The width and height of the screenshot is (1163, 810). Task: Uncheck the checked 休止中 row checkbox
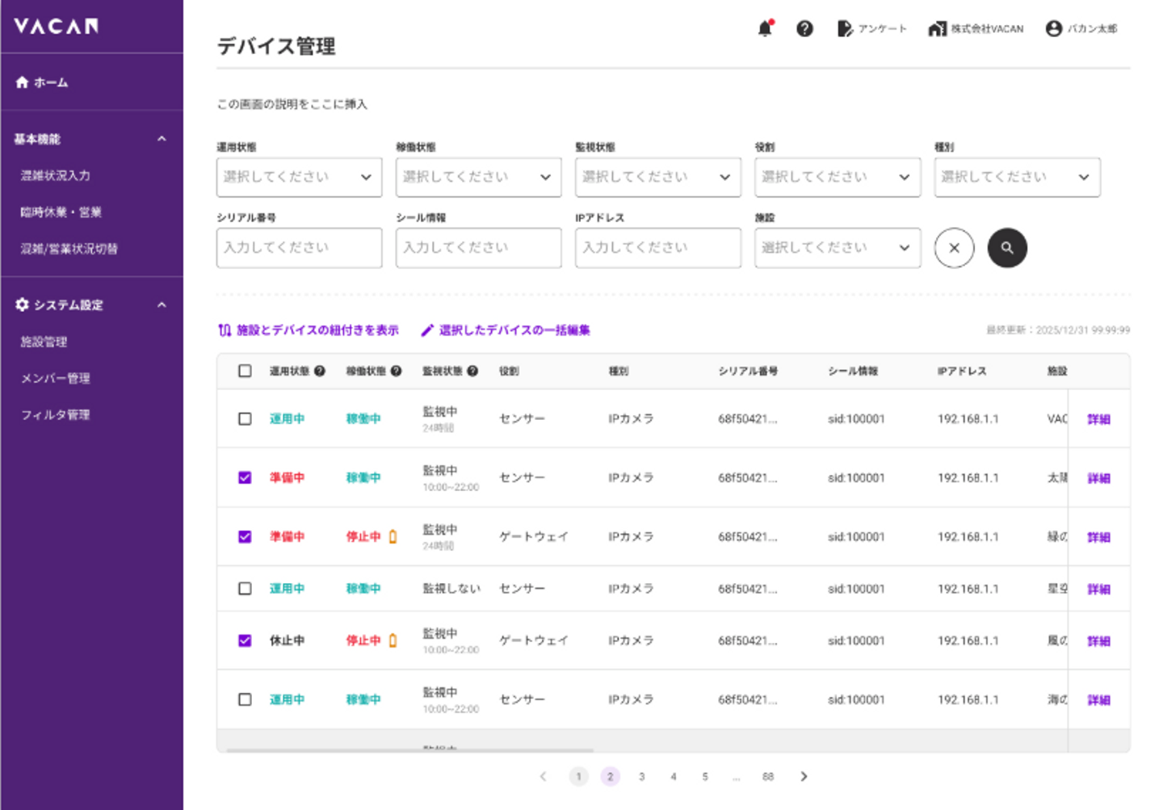point(245,640)
